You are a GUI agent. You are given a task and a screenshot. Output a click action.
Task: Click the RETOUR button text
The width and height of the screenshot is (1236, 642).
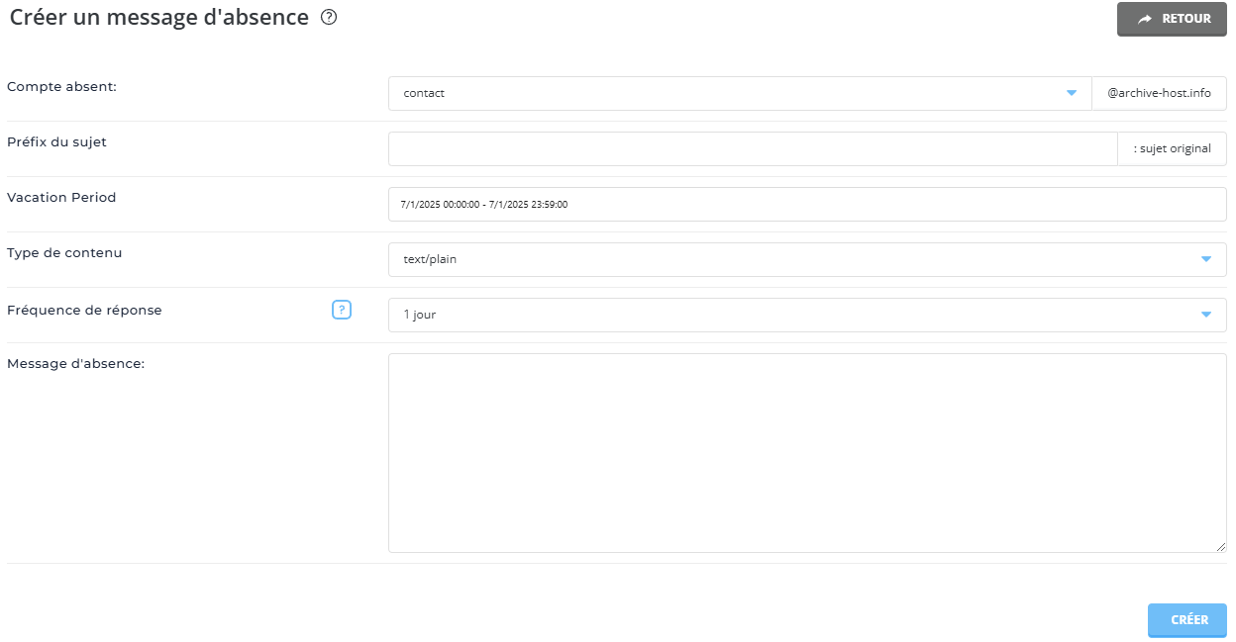point(1185,19)
